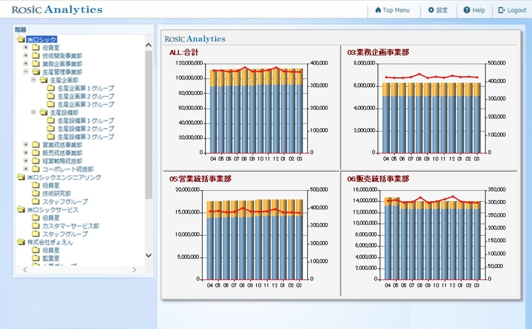Click the Top Menu home icon
The height and width of the screenshot is (329, 532).
pos(378,10)
